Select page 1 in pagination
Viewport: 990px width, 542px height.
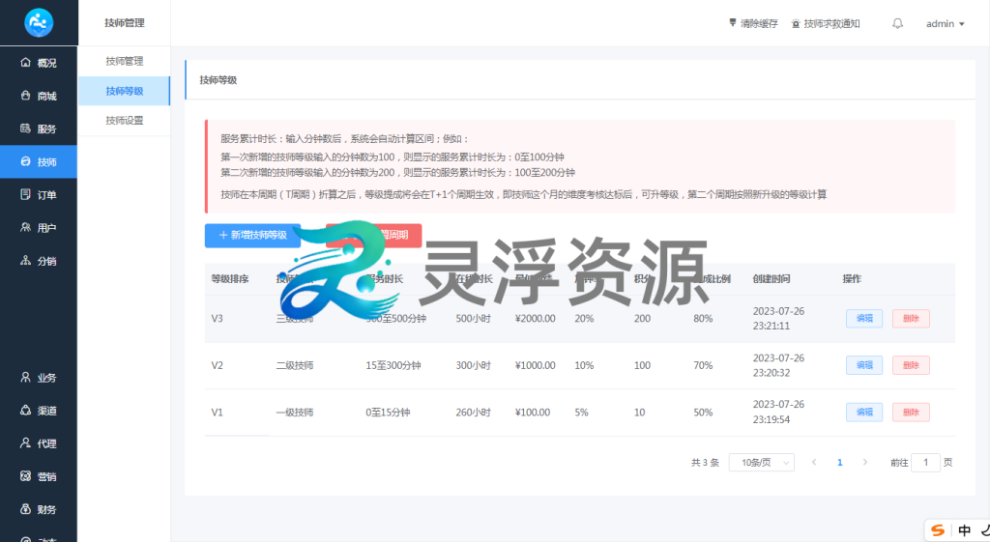pos(840,463)
